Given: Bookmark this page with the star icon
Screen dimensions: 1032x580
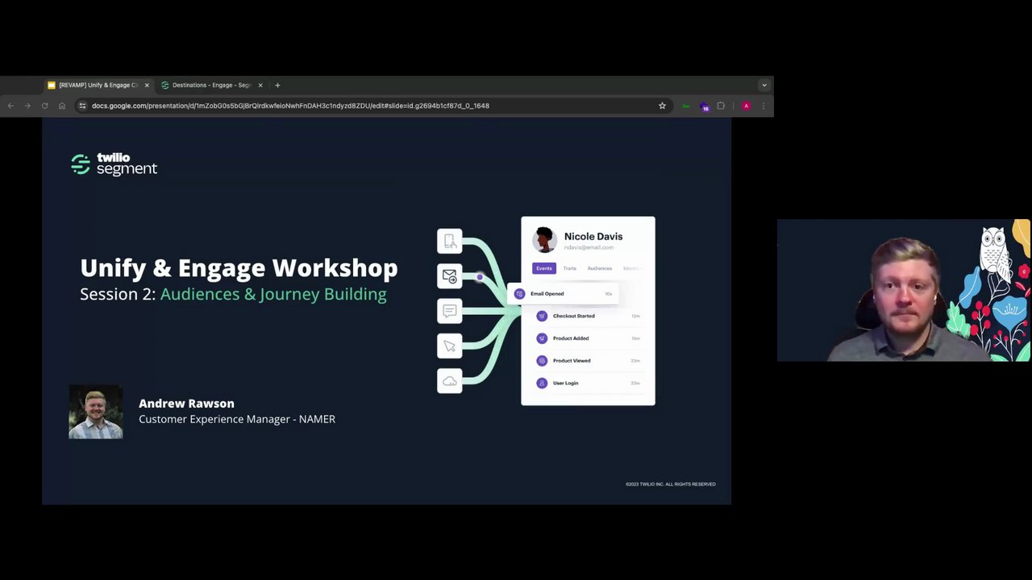Looking at the screenshot, I should [x=663, y=106].
